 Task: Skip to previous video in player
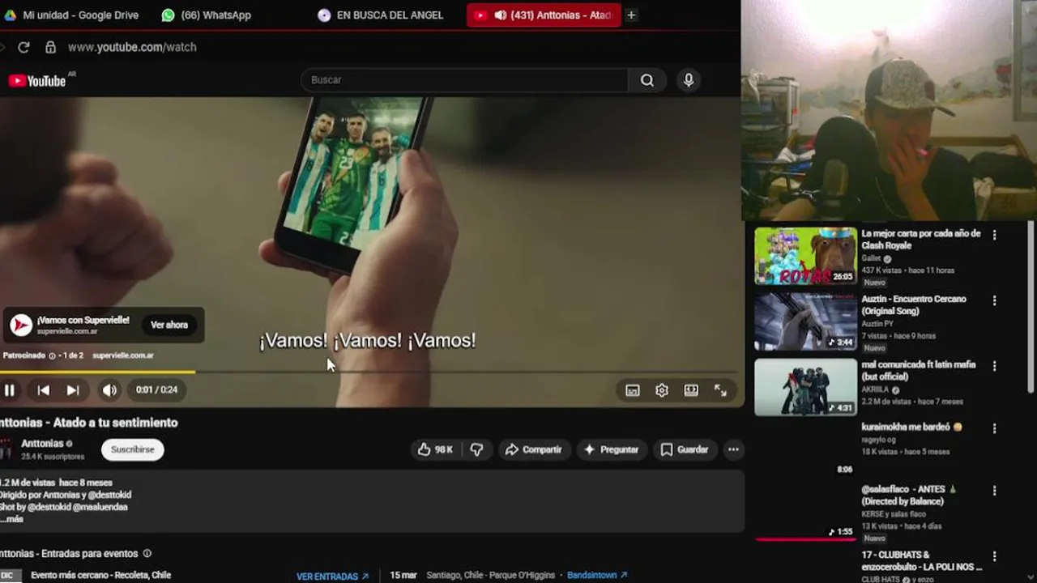(44, 390)
